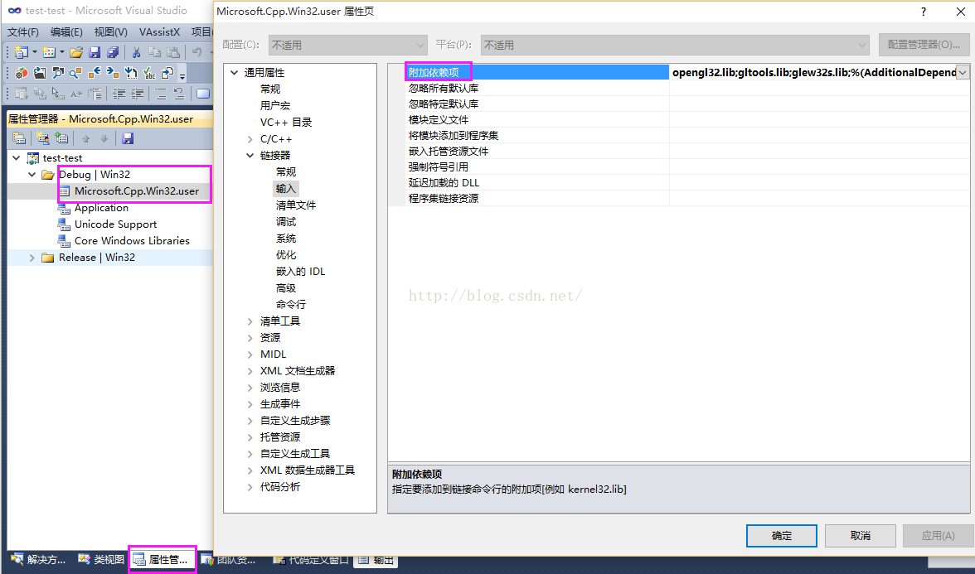Expand the 清单工具 node

click(x=250, y=321)
